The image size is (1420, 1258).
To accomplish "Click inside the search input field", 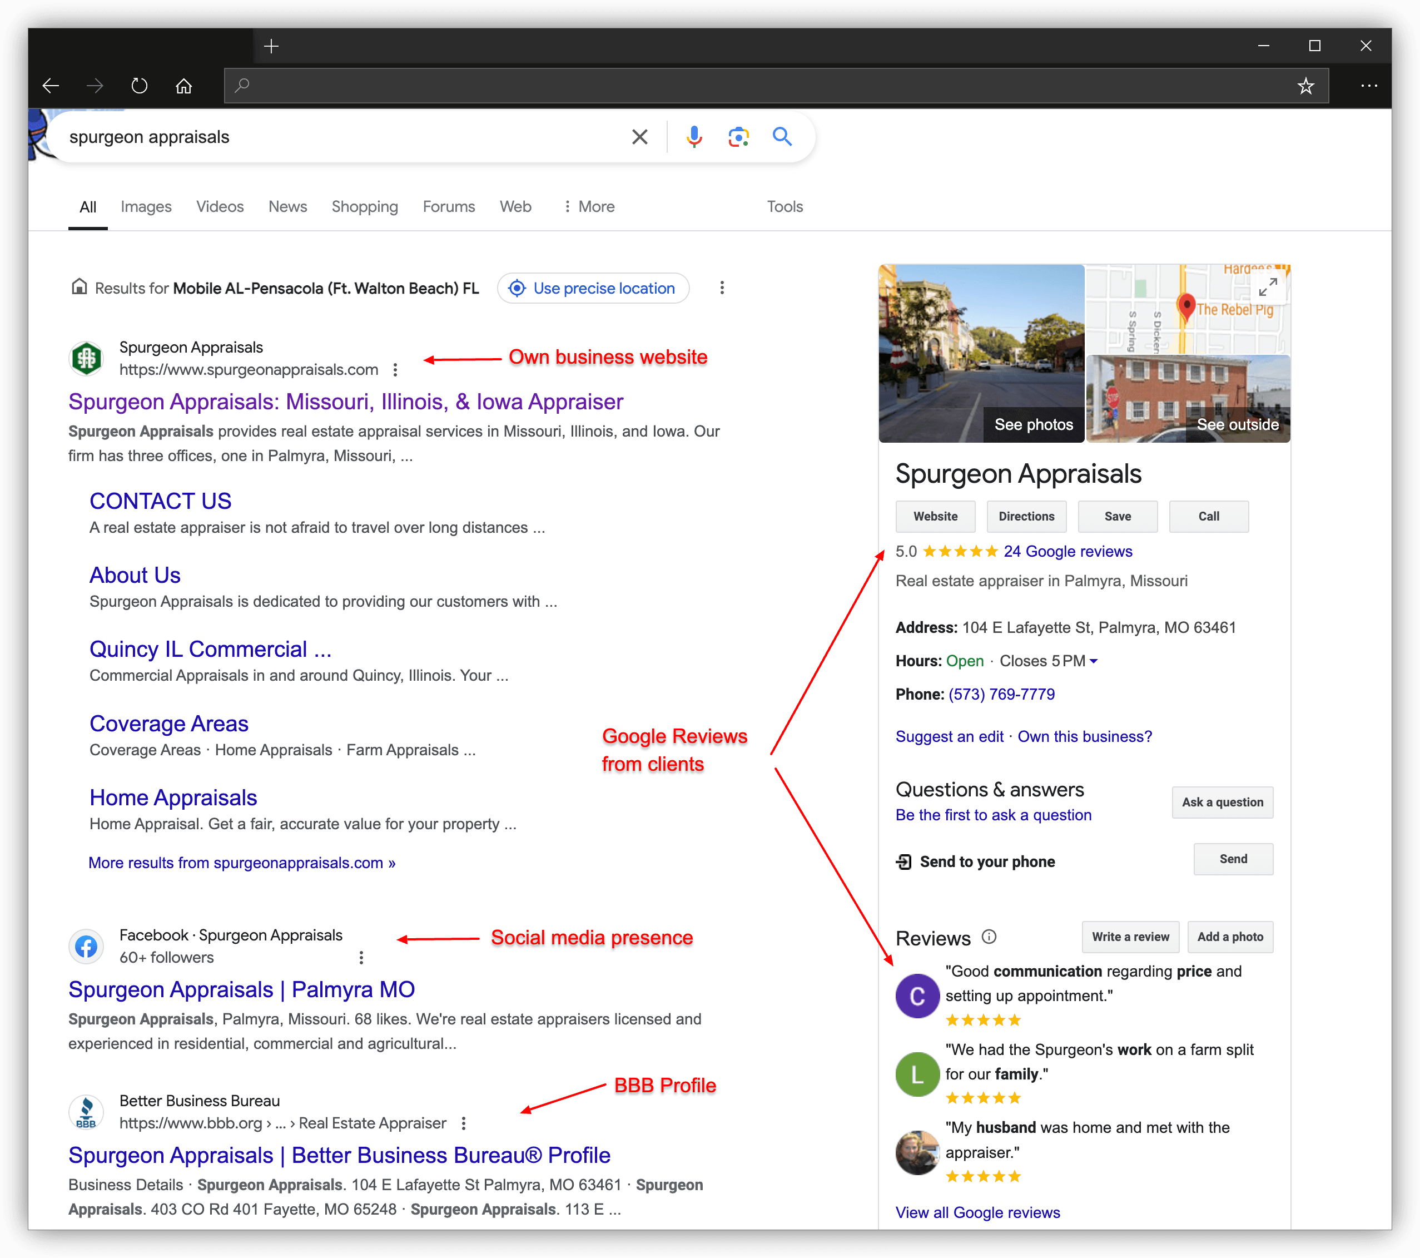I will pyautogui.click(x=347, y=137).
